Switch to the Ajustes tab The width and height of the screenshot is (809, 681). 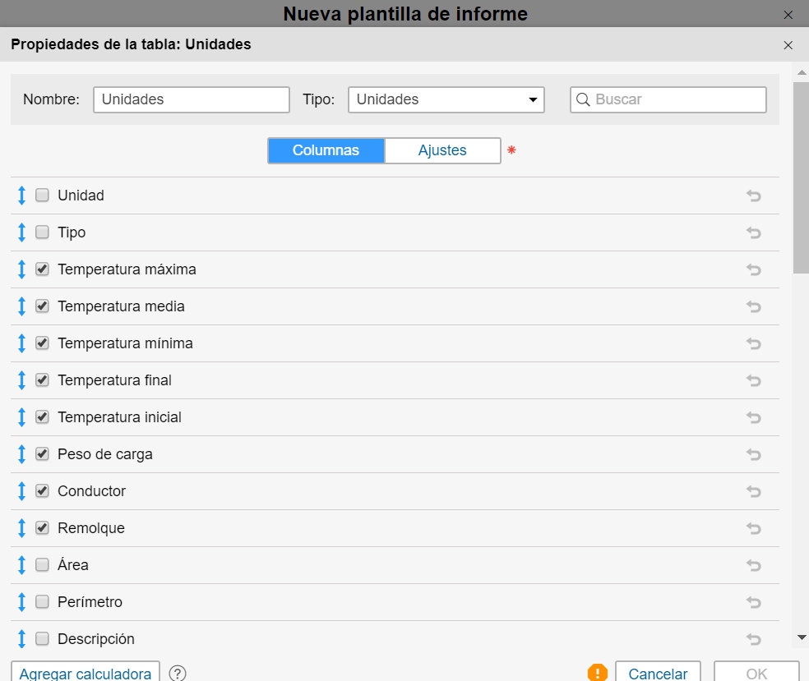point(442,150)
